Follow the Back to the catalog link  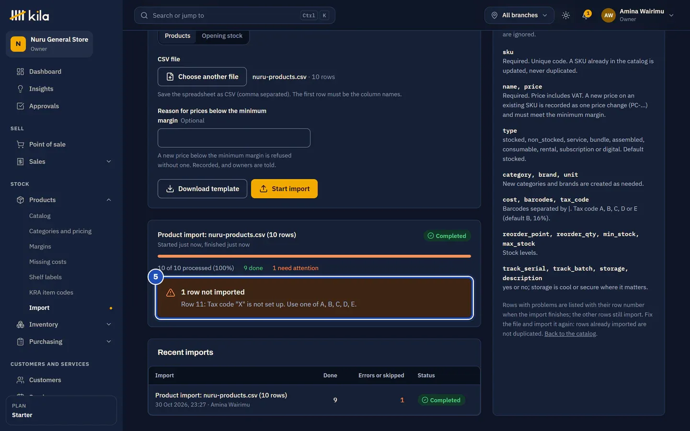570,334
